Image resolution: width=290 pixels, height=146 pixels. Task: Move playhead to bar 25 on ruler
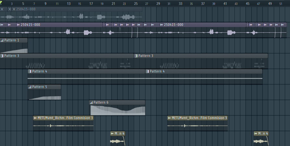tap(136, 4)
